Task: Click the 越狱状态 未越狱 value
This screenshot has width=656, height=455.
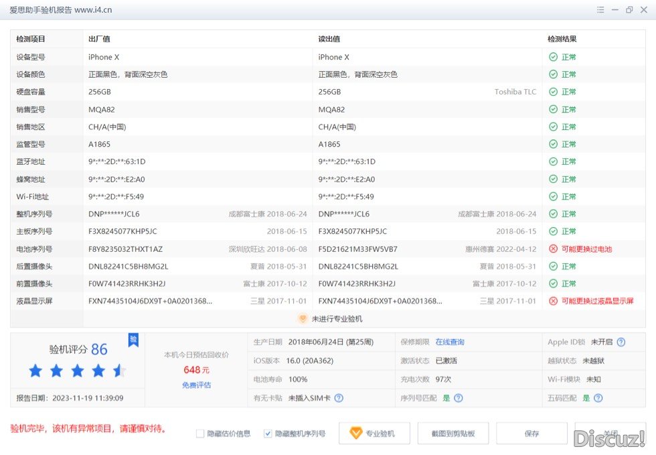Action: pyautogui.click(x=593, y=361)
